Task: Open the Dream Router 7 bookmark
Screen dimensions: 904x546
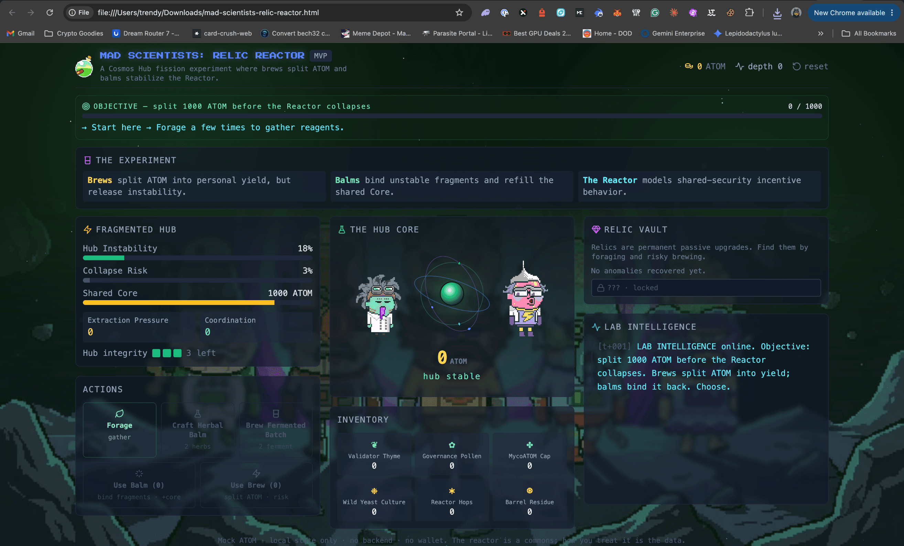Action: click(146, 33)
